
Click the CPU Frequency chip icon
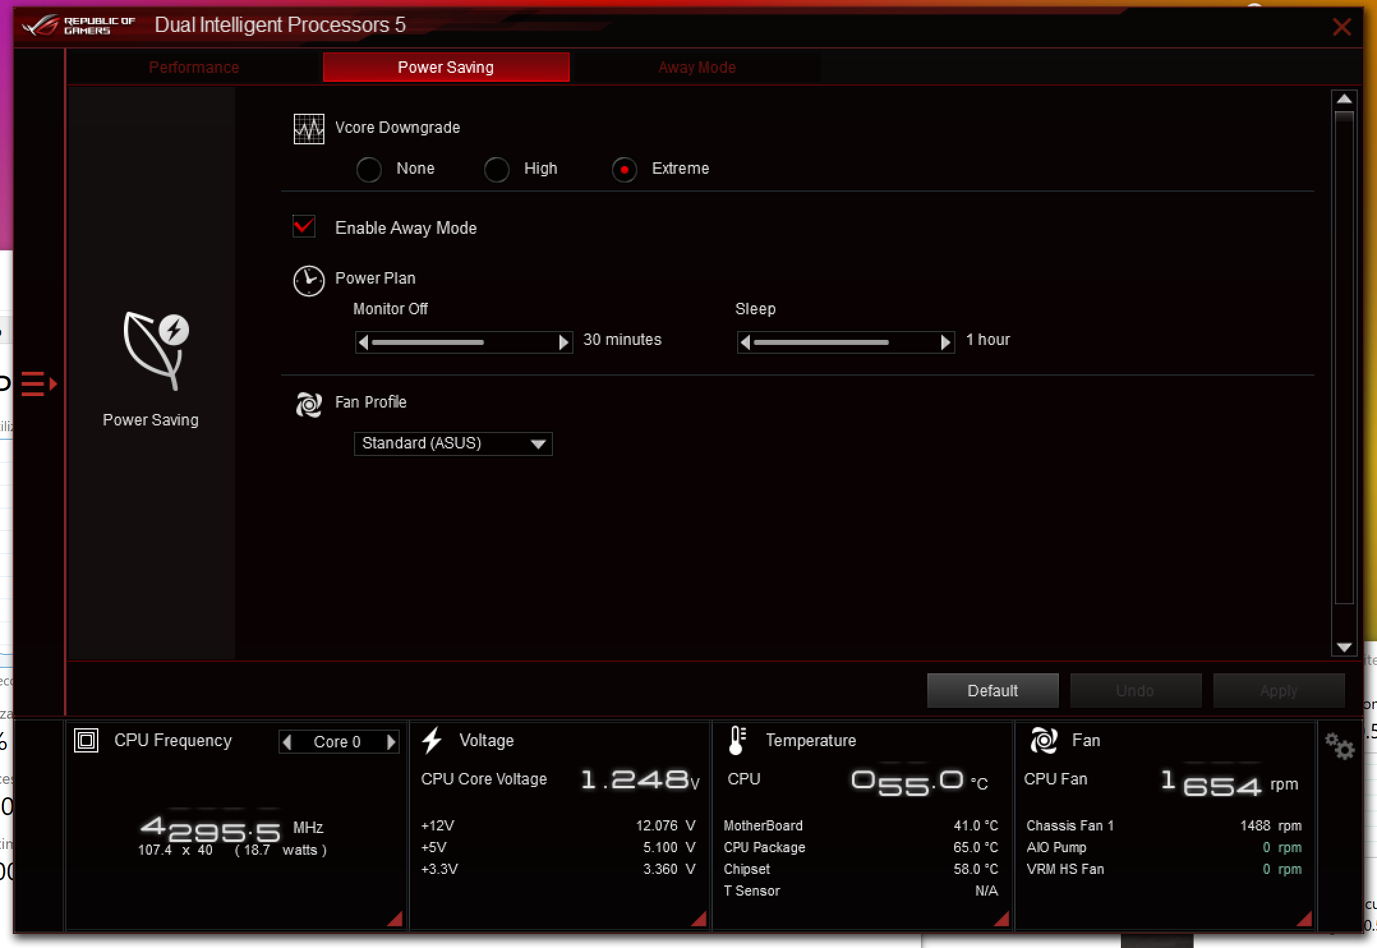(86, 740)
